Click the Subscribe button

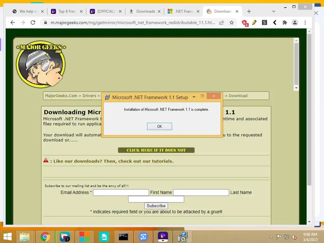156,206
